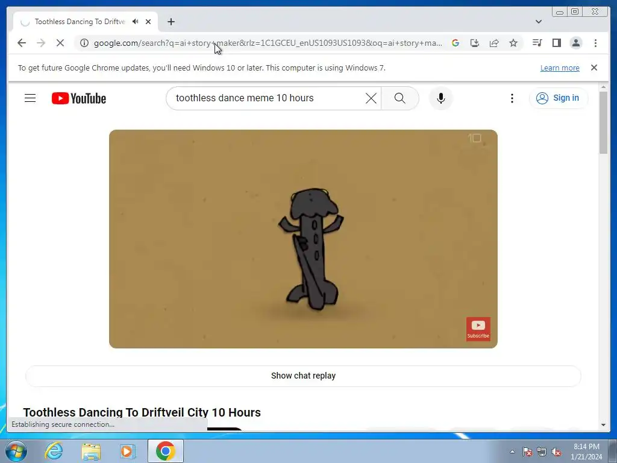Click the Sign in button
Viewport: 617px width, 463px height.
click(559, 98)
